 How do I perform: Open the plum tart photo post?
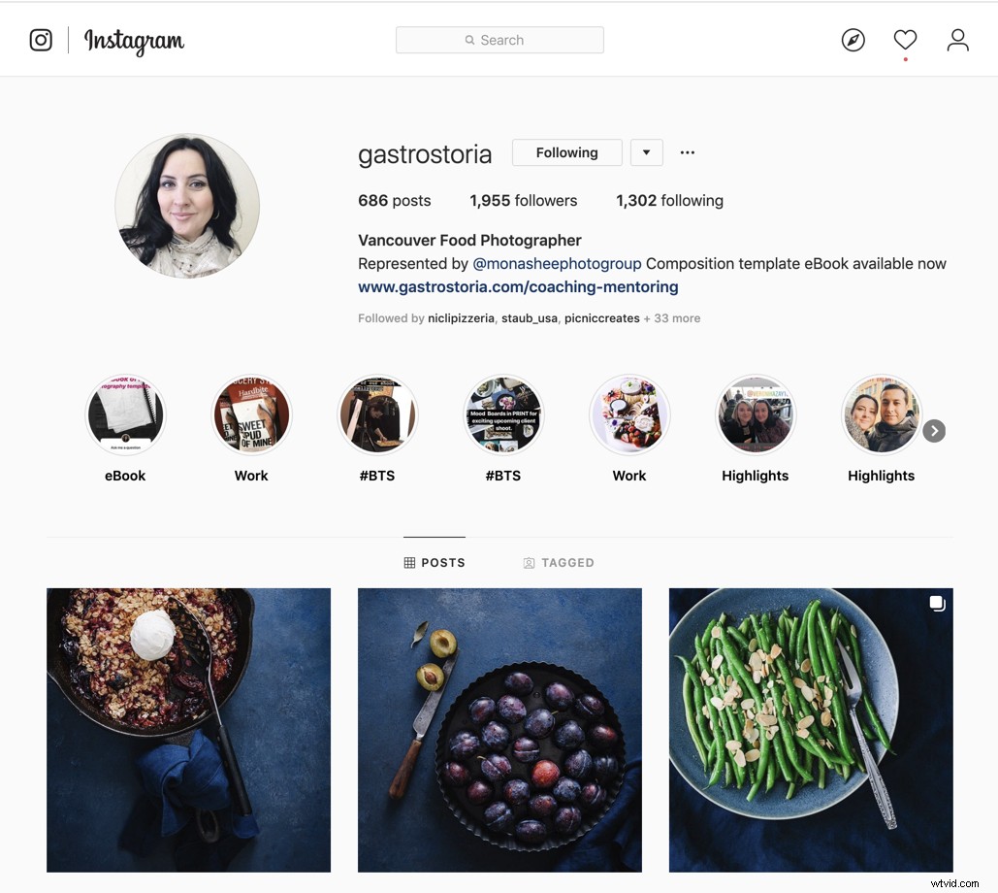coord(499,730)
